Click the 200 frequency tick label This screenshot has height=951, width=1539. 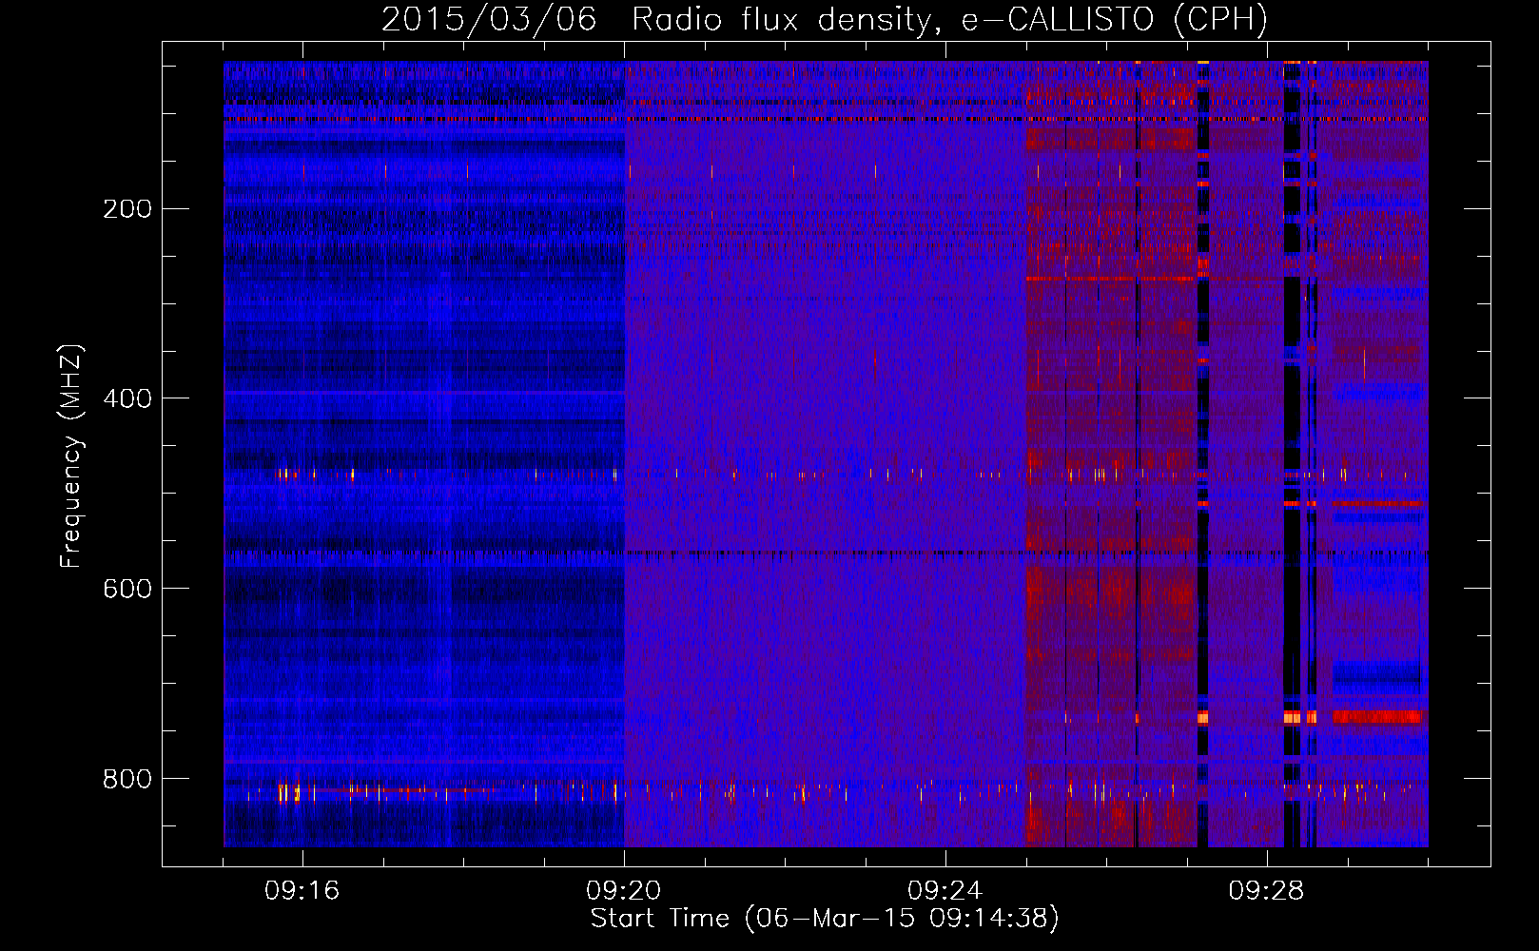[x=127, y=208]
